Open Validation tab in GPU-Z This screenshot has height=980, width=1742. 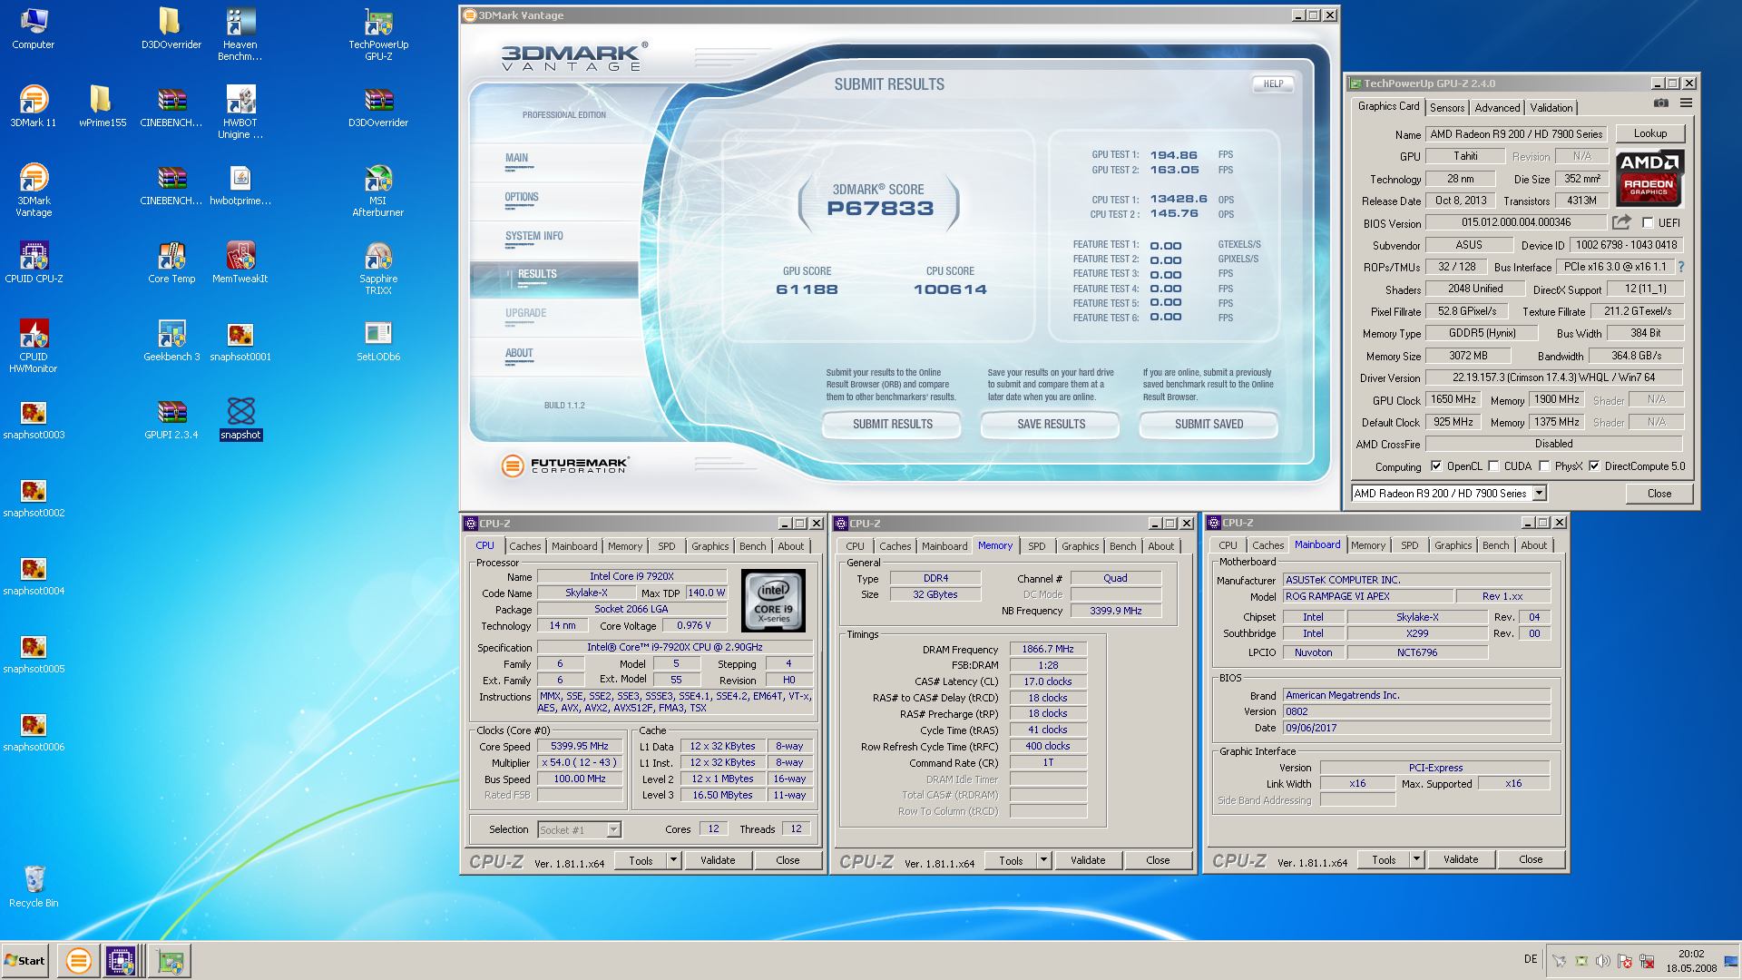click(1551, 108)
